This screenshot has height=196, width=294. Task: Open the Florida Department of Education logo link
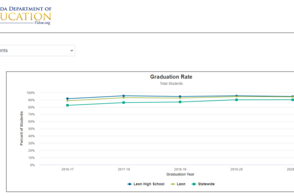click(25, 16)
